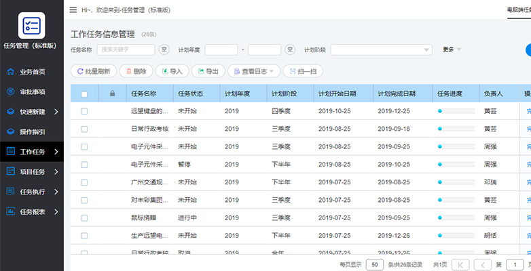Open the 查看日志 dropdown button
The height and width of the screenshot is (271, 531).
pos(254,70)
